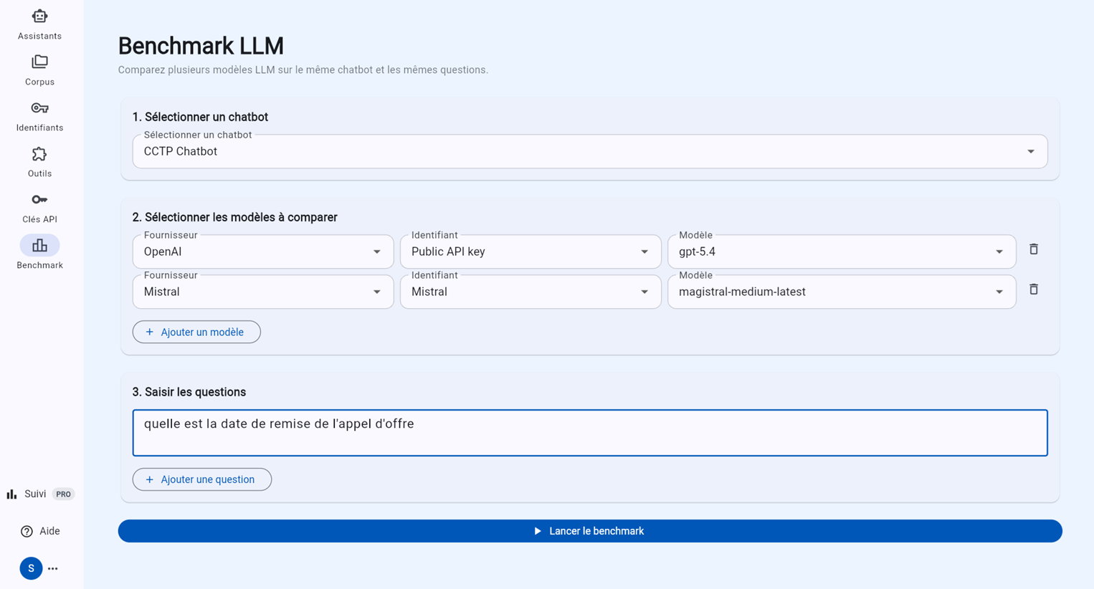Delete the magistral-medium-latest model row
The height and width of the screenshot is (589, 1094).
pyautogui.click(x=1034, y=289)
